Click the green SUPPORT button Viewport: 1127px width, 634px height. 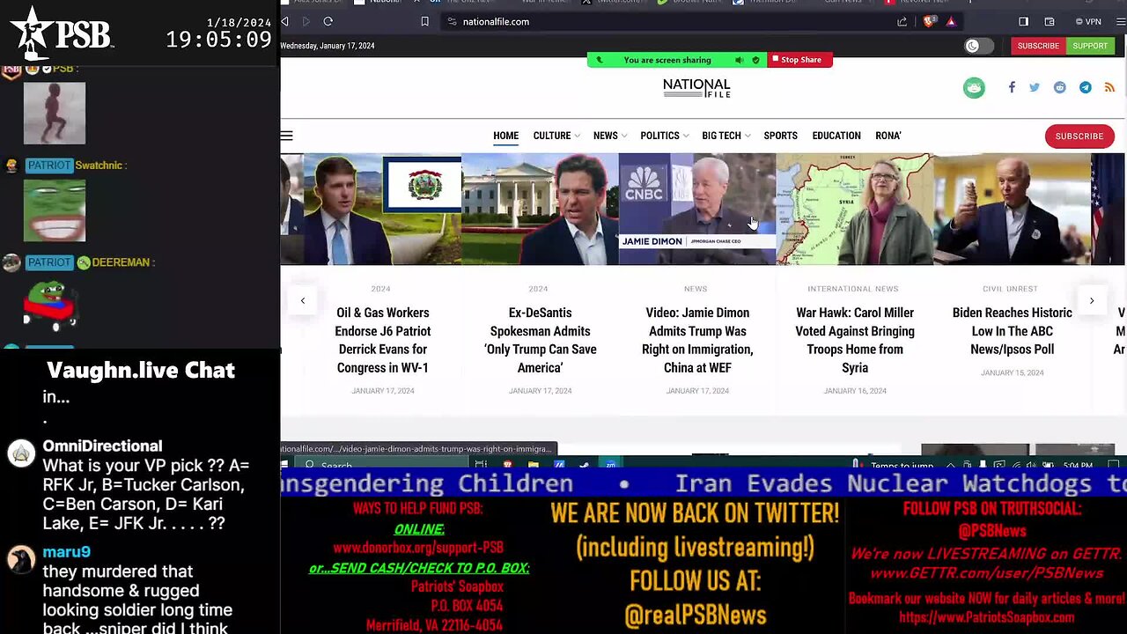(x=1090, y=46)
